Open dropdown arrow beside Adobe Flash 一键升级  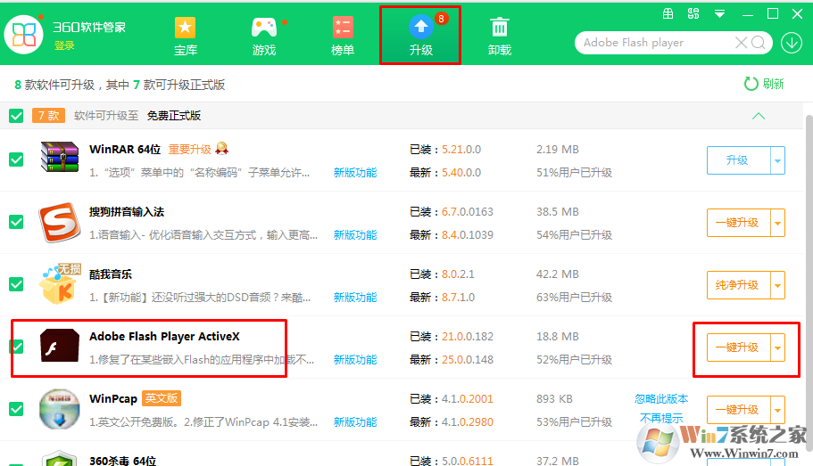777,347
